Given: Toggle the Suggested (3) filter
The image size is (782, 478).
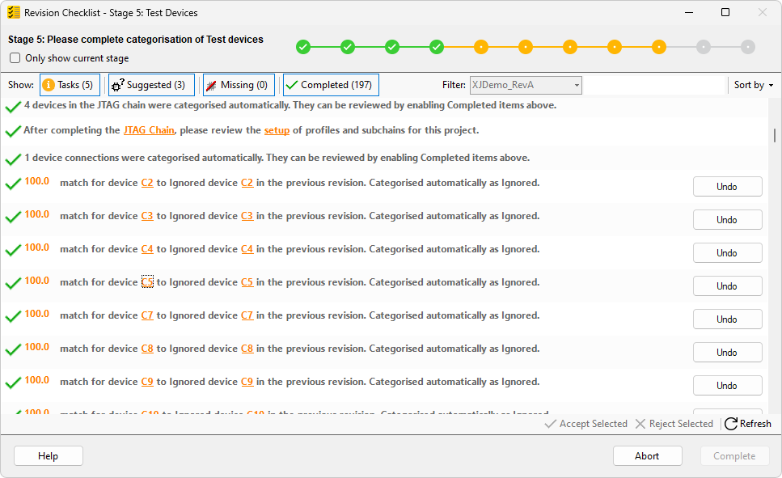Looking at the screenshot, I should click(151, 85).
